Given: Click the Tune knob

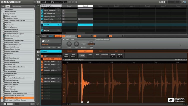Looking at the screenshot, I should tap(69, 44).
